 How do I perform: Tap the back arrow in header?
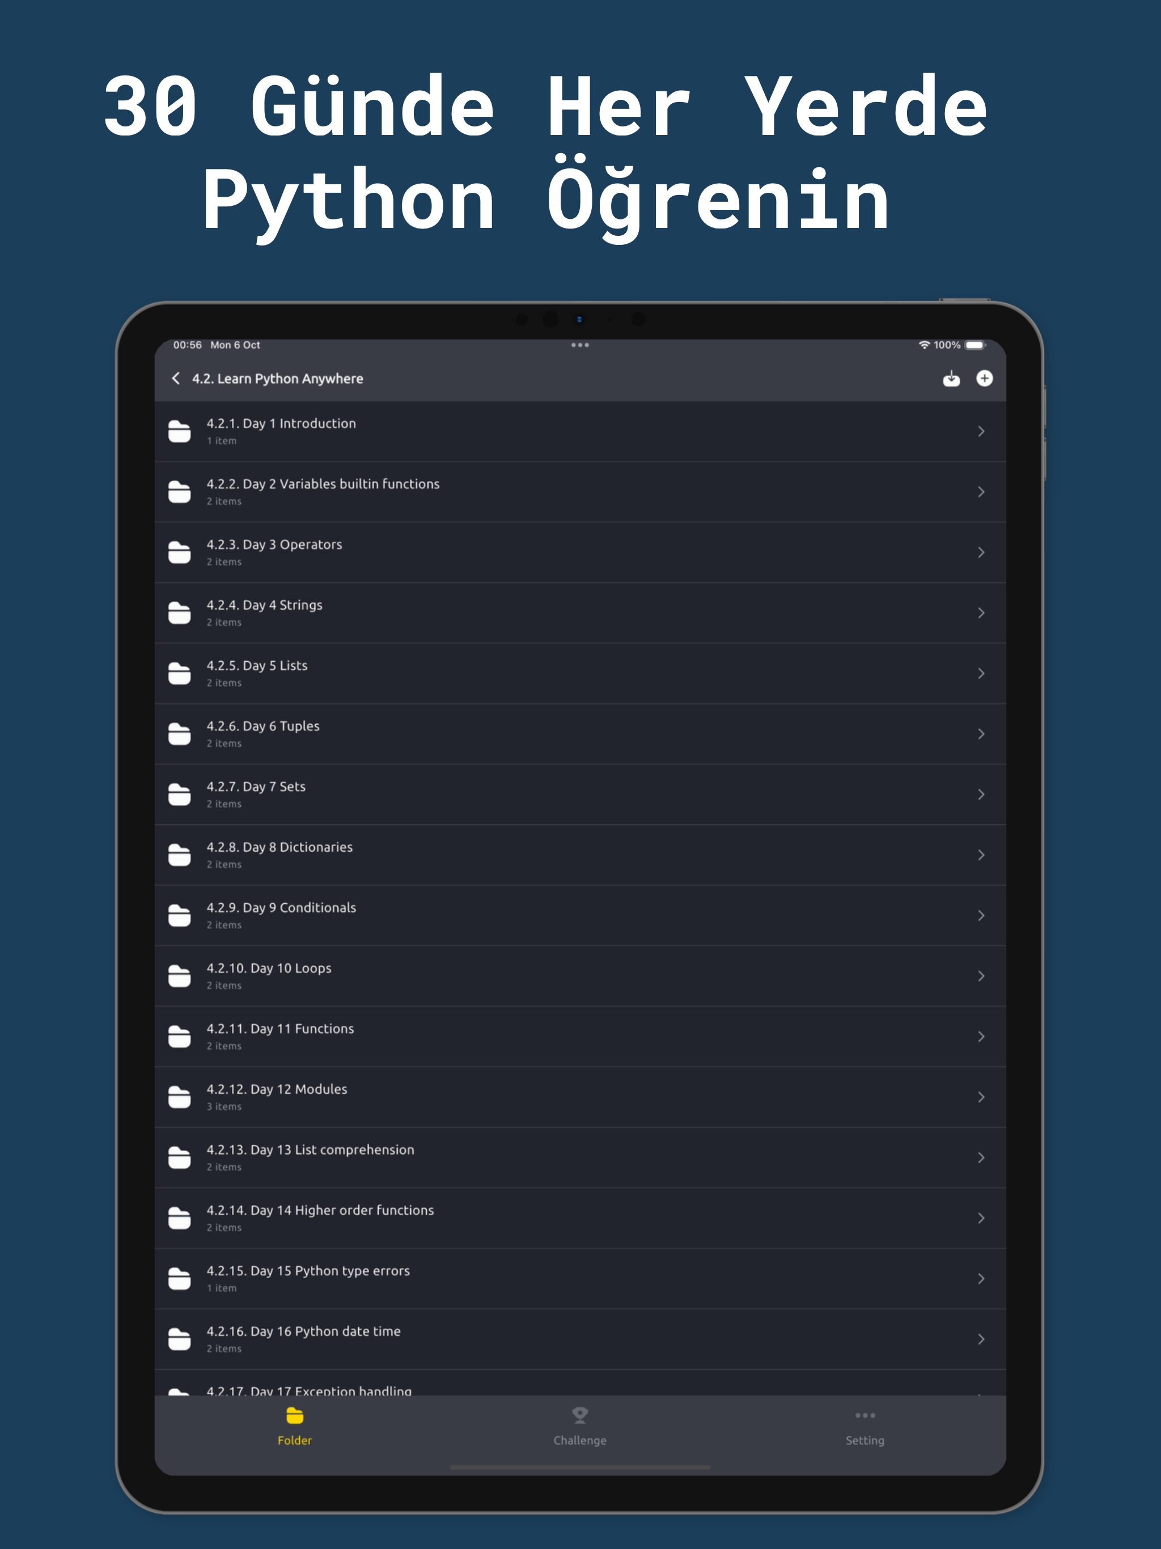click(176, 378)
